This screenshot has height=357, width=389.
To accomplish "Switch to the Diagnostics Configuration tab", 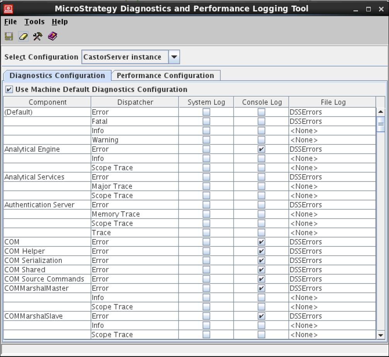I will tap(57, 76).
